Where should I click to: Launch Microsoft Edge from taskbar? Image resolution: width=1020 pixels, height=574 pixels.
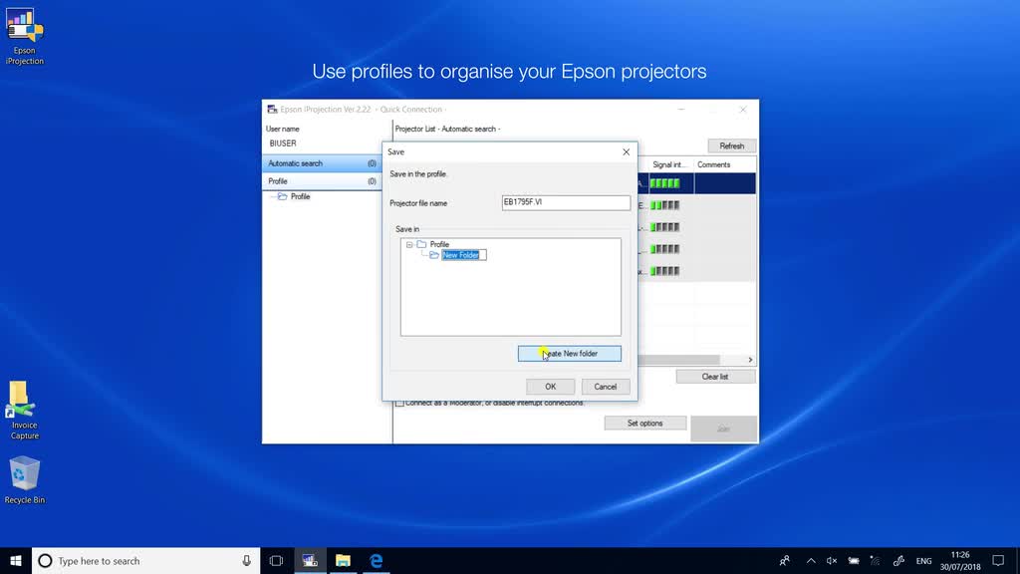click(376, 560)
